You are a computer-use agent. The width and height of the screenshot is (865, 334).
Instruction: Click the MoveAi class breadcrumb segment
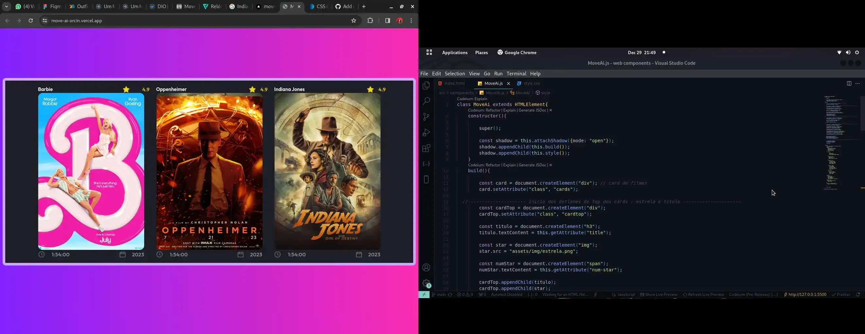520,93
